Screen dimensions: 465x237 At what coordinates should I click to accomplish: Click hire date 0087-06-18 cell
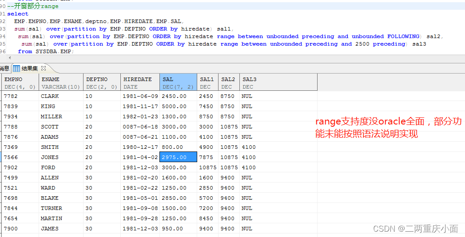140,127
